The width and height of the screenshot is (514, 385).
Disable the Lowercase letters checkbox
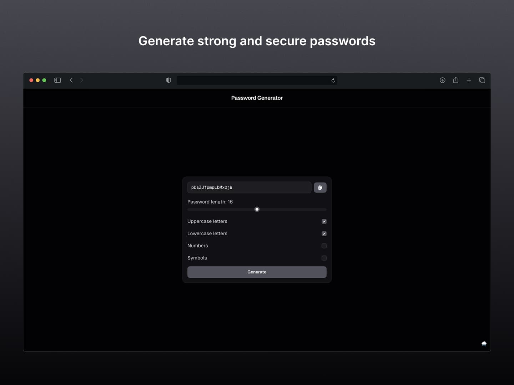(x=324, y=233)
